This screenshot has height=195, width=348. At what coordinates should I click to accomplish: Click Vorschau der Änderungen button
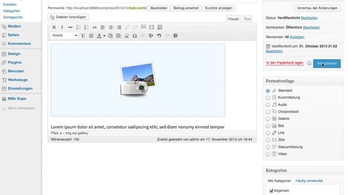tap(317, 8)
